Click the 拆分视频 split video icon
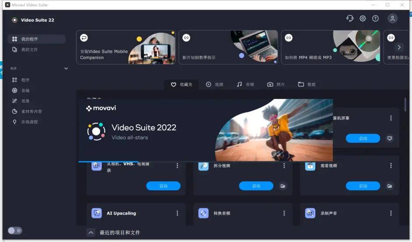Viewport: 412px width, 242px height. [x=203, y=166]
